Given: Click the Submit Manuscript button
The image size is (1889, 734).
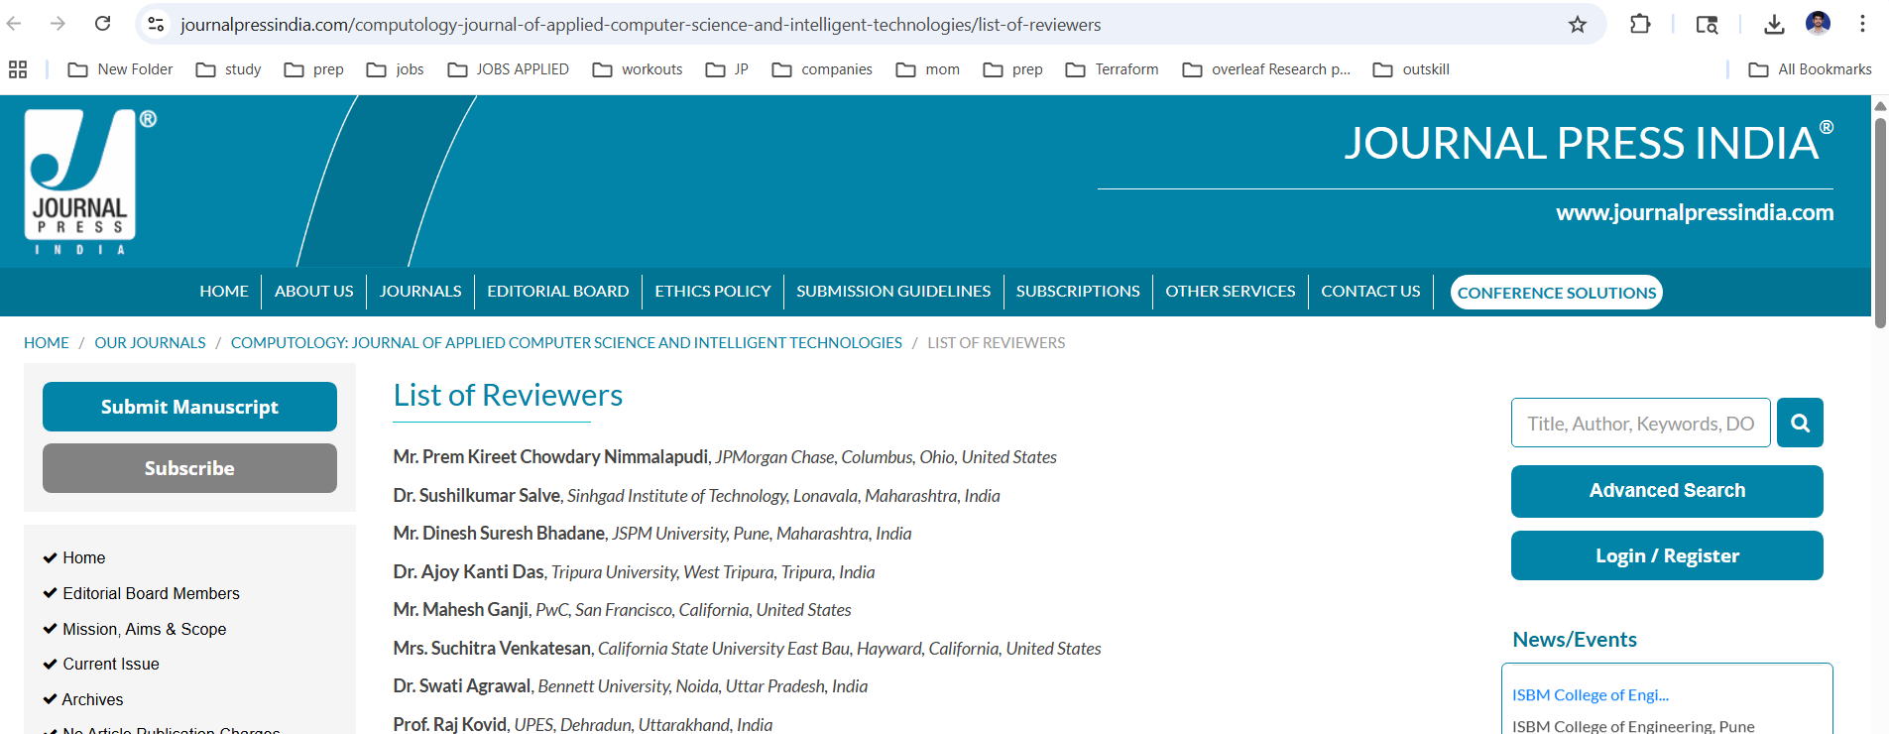Looking at the screenshot, I should point(189,407).
